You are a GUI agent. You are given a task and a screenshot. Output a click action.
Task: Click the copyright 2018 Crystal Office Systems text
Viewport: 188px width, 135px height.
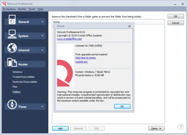point(79,36)
